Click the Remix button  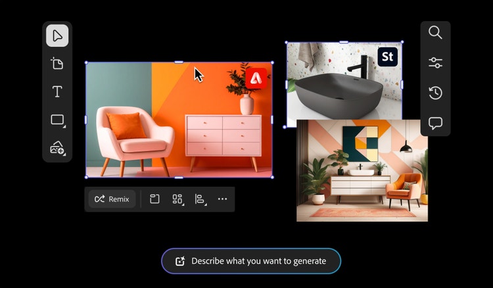pyautogui.click(x=112, y=199)
